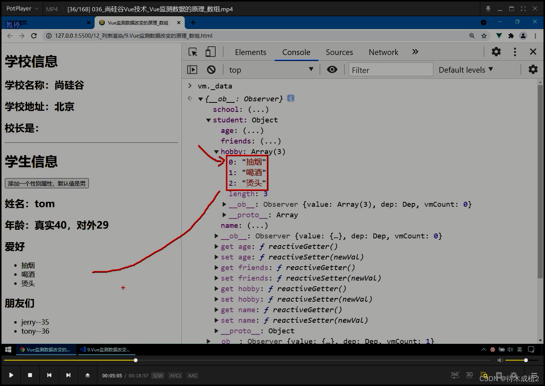Open DevTools customize three-dot menu
Image resolution: width=545 pixels, height=386 pixels.
[x=515, y=52]
